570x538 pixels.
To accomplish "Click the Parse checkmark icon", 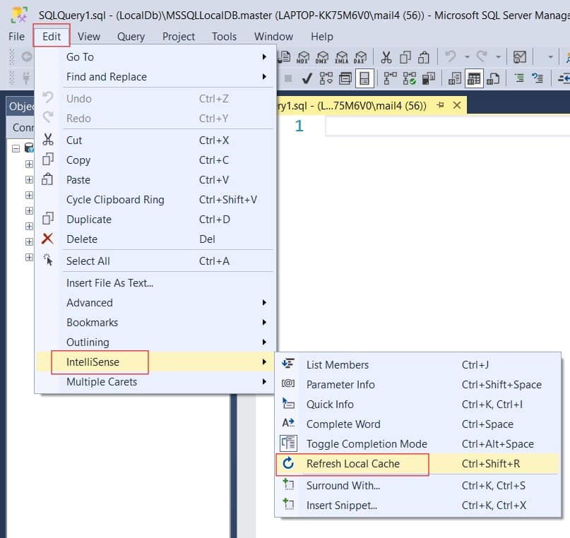I will click(x=307, y=78).
